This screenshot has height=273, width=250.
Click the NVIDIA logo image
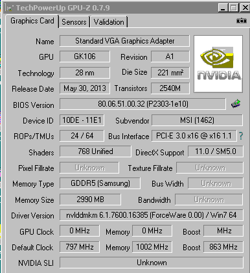point(218,64)
